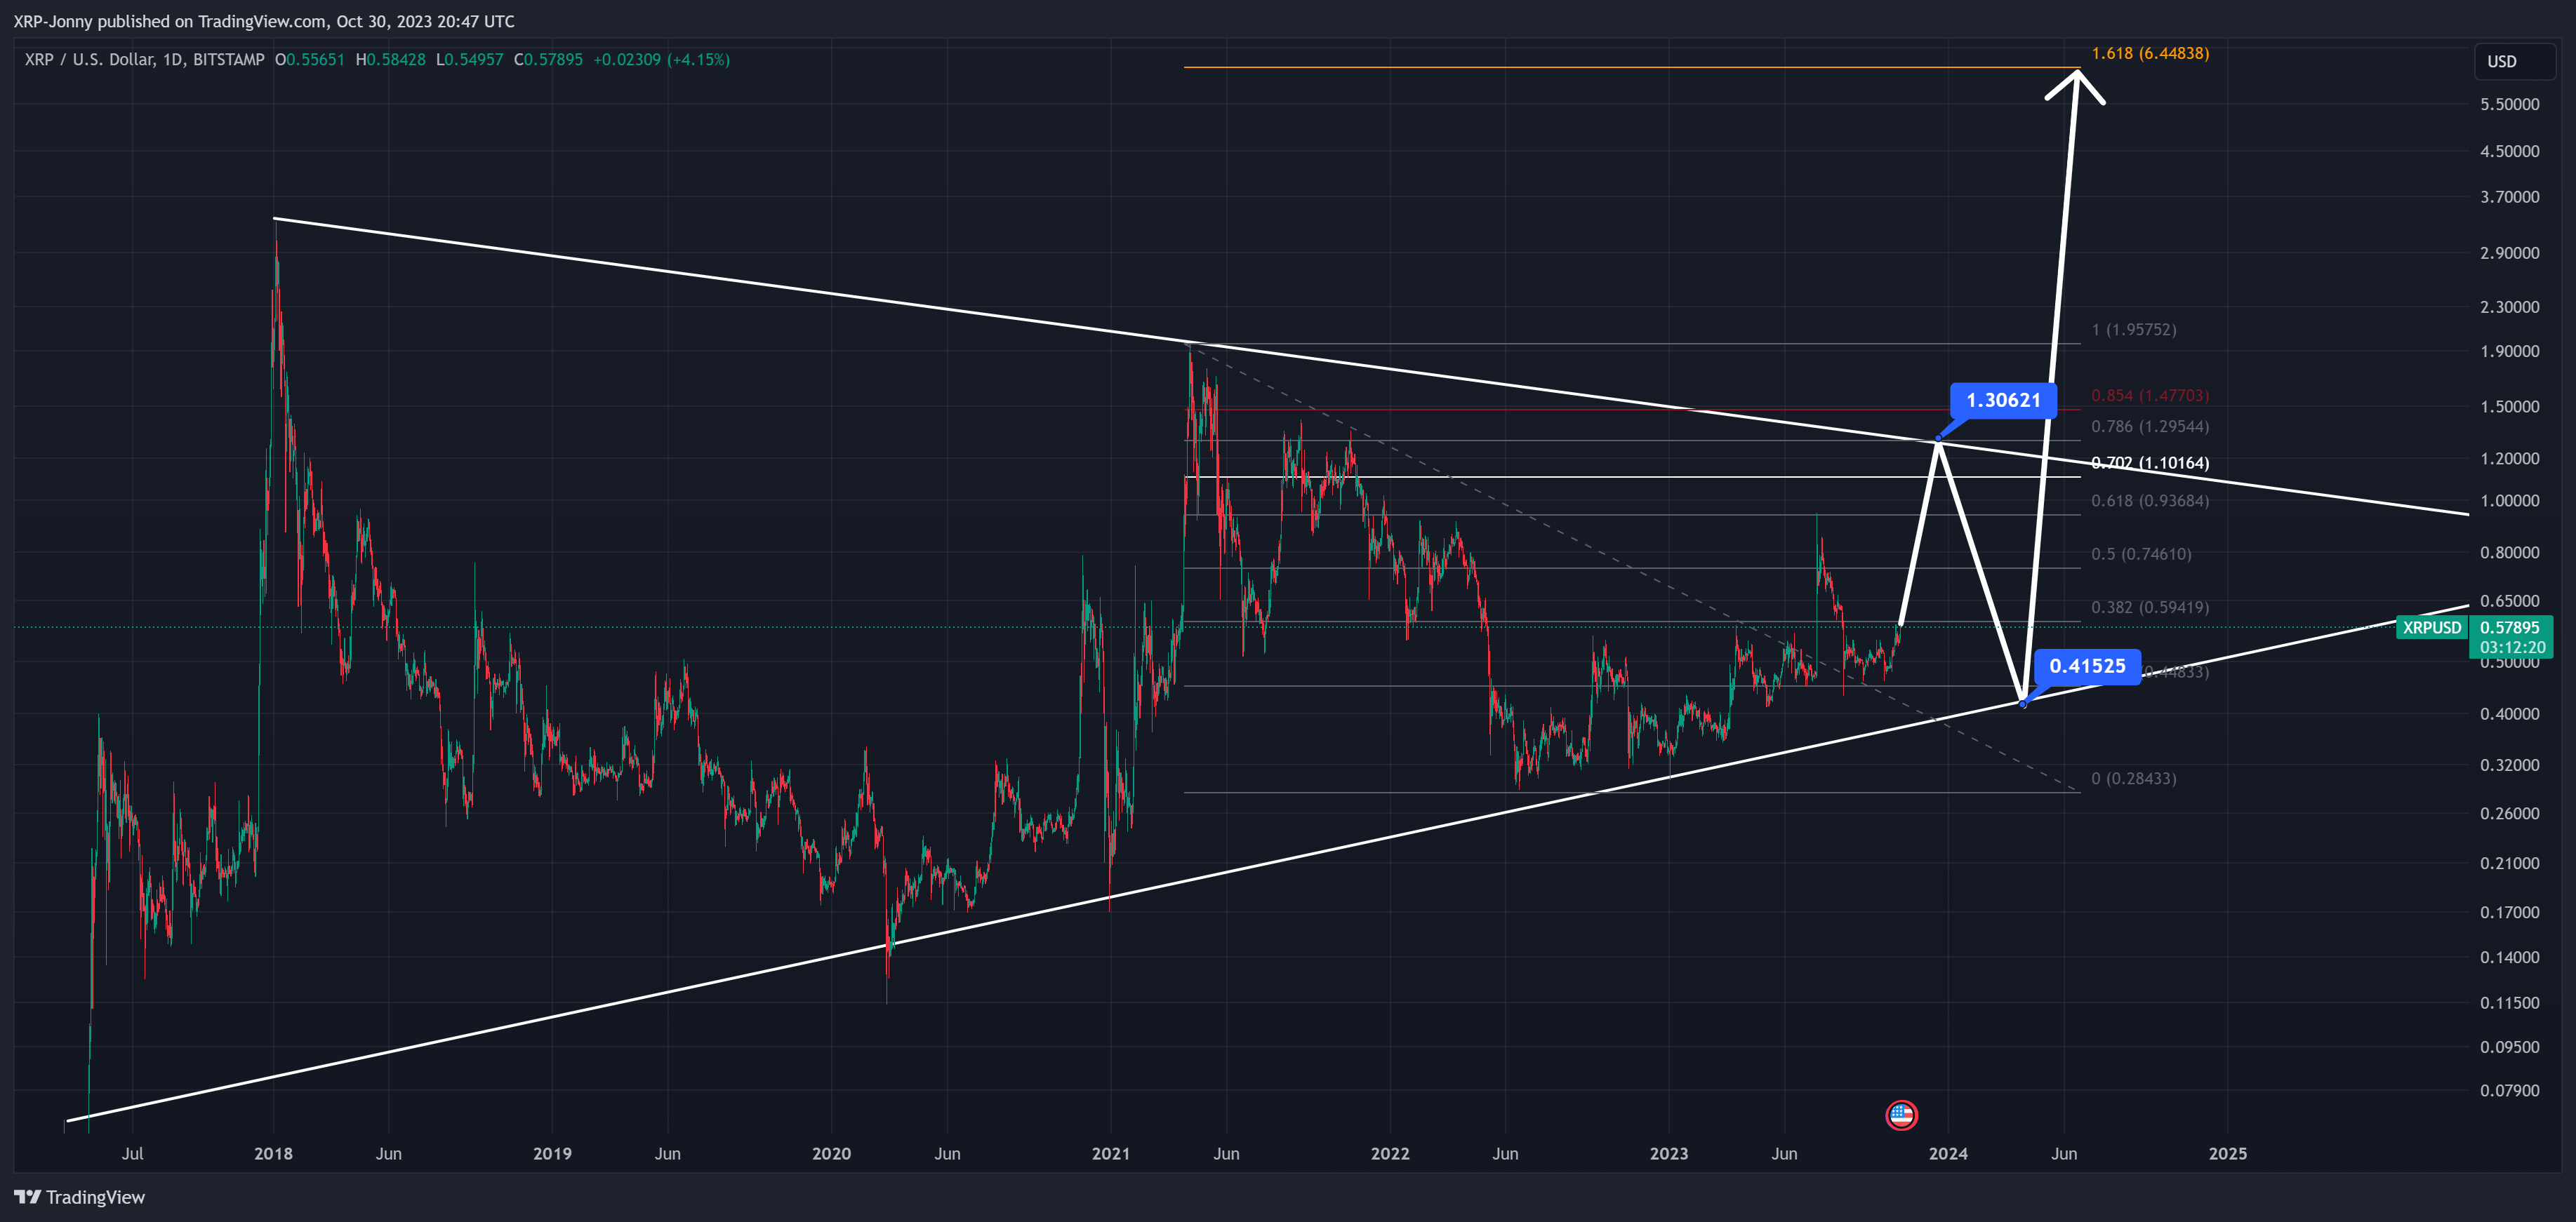Click the high value H0.58428
2576x1222 pixels.
click(391, 60)
